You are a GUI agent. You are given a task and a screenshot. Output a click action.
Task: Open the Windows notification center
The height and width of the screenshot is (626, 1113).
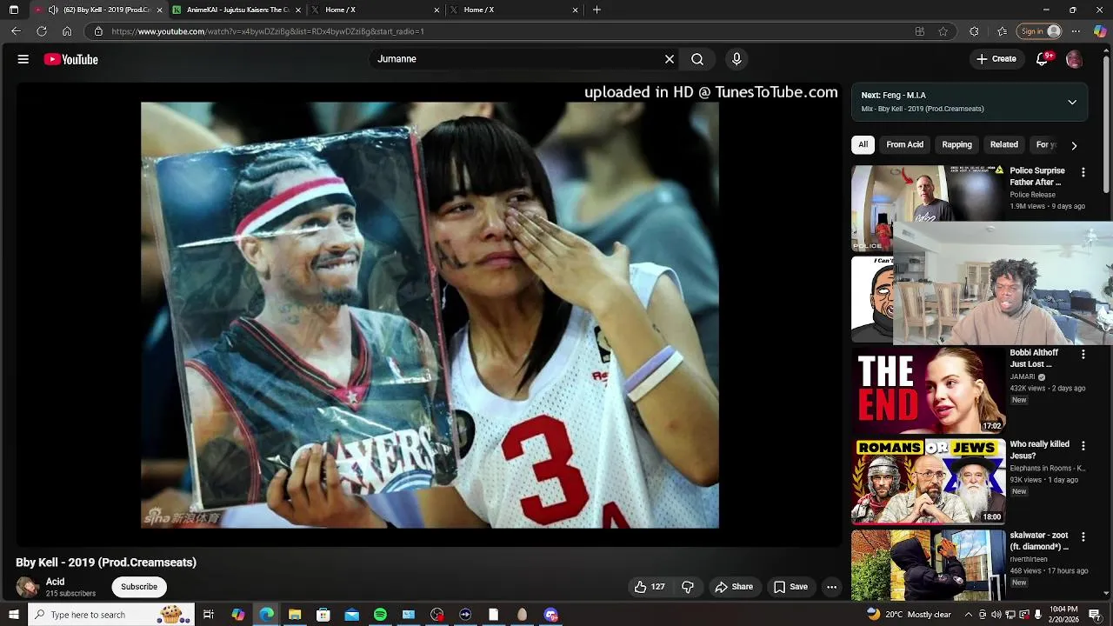[1095, 615]
